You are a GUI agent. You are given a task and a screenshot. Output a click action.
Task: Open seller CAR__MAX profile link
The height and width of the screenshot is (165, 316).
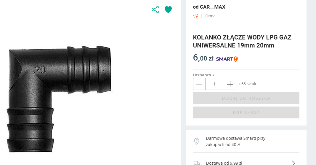(209, 7)
